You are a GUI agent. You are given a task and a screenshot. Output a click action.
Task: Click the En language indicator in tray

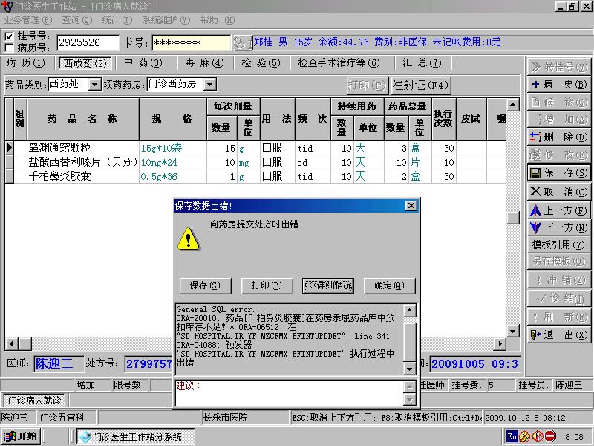pyautogui.click(x=512, y=436)
